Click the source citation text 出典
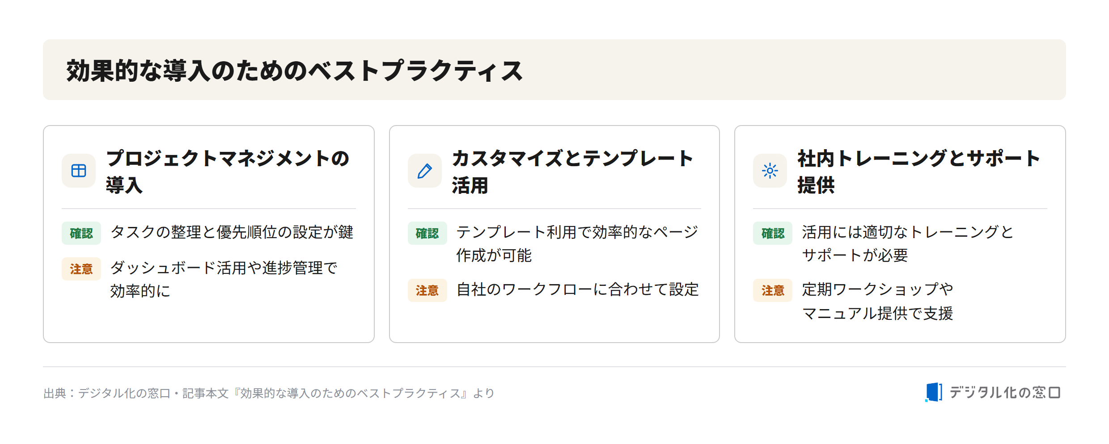The image size is (1109, 444). click(x=269, y=393)
